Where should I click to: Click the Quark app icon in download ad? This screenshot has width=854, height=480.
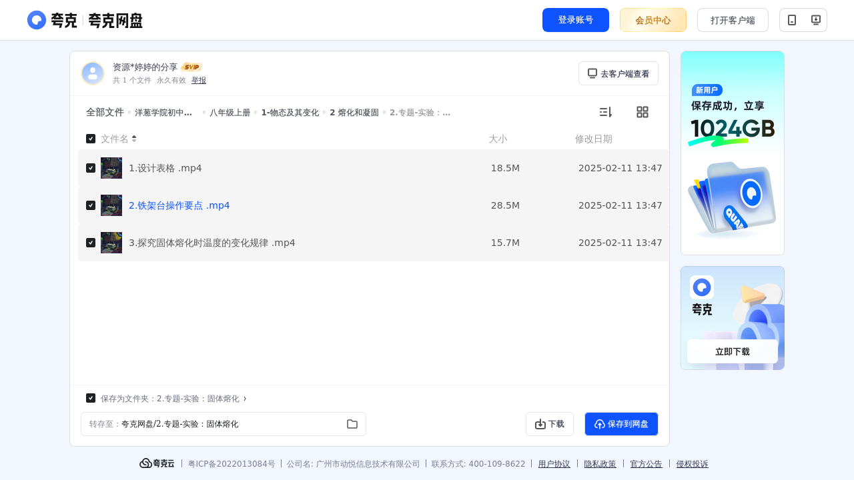coord(702,287)
